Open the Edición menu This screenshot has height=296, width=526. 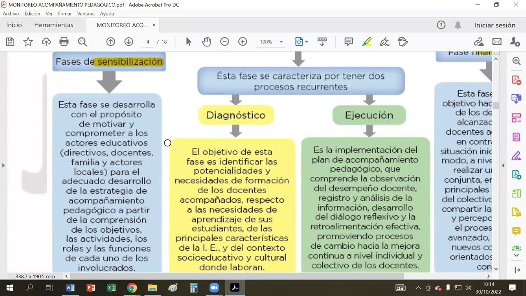(x=32, y=14)
